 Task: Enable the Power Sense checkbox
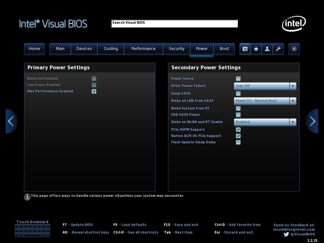238,79
